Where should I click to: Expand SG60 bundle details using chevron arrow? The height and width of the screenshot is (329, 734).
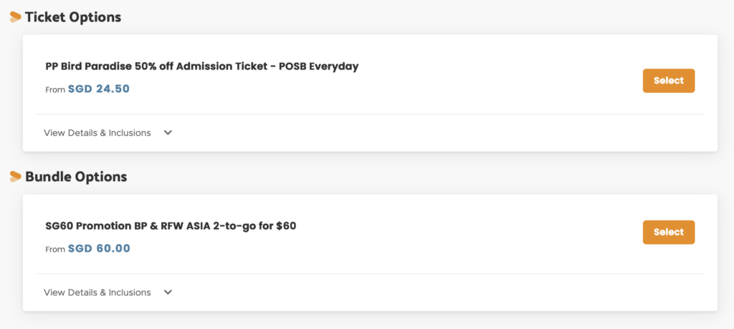168,292
